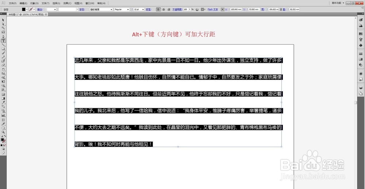This screenshot has width=365, height=189.
Task: Toggle constrain width and height proportions link
Action: [x=281, y=9]
